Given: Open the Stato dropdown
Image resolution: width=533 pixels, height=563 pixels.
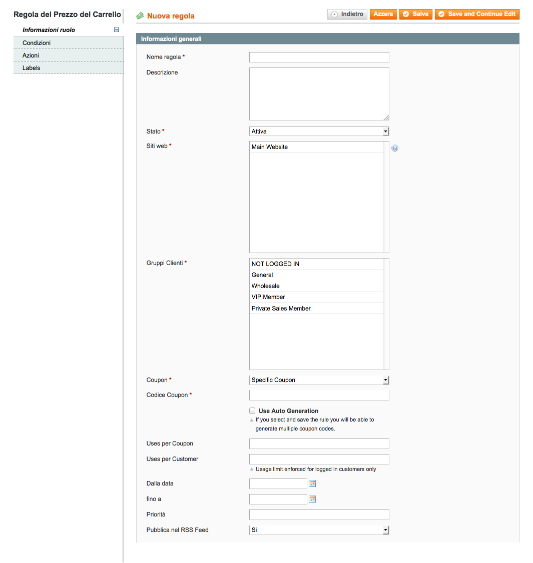Looking at the screenshot, I should pos(319,131).
